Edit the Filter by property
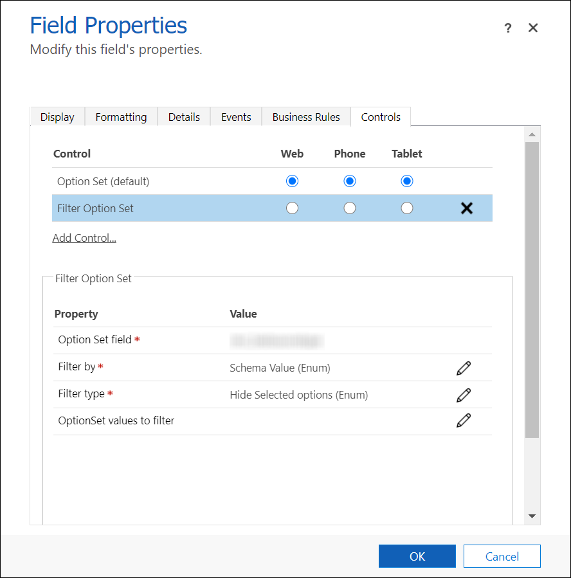The height and width of the screenshot is (578, 571). tap(463, 368)
